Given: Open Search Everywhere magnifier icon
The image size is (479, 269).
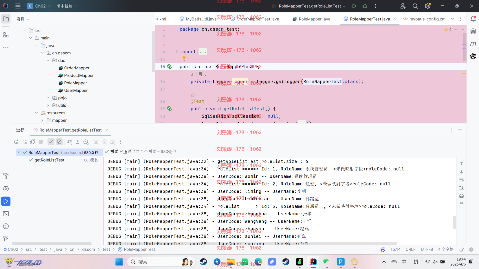Looking at the screenshot, I should (415, 6).
